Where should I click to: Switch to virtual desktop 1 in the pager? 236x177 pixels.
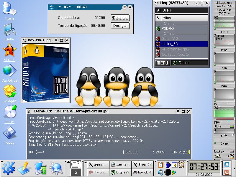pyautogui.click(x=76, y=165)
